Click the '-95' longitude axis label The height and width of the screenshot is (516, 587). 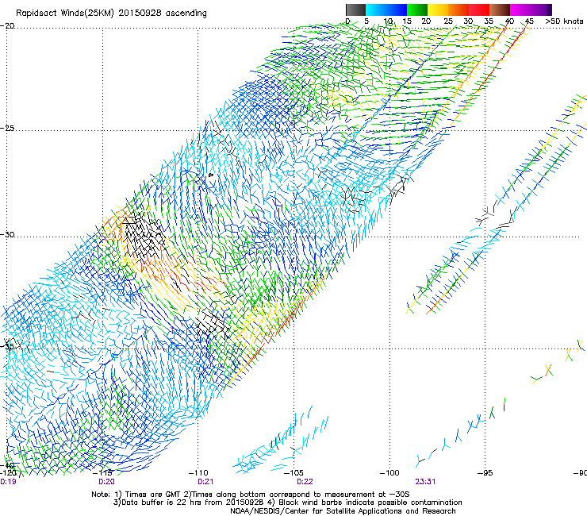pos(485,473)
